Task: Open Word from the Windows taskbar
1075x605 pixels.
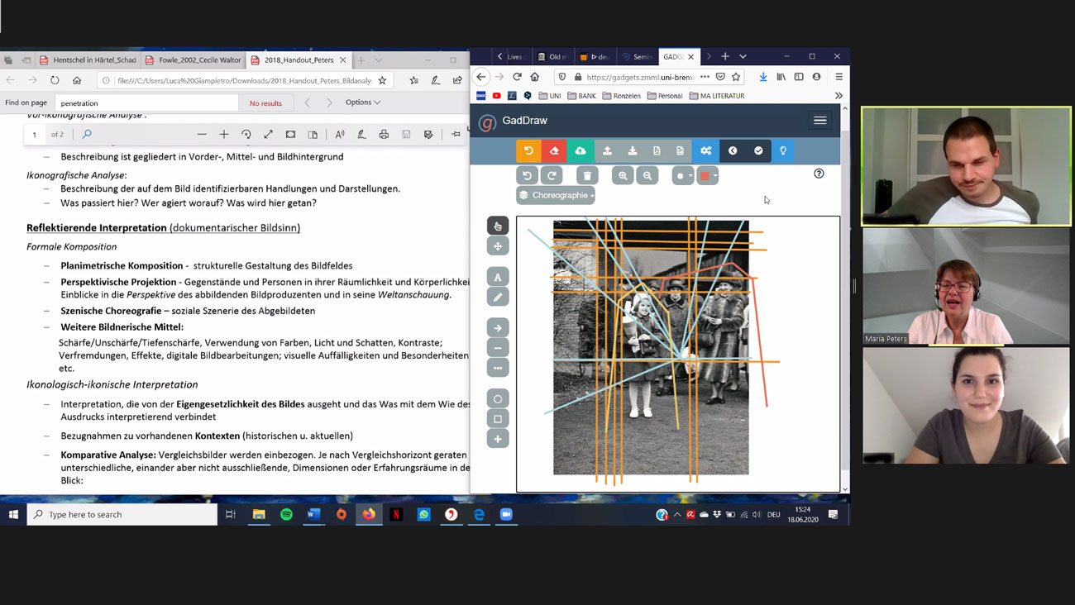Action: pos(313,514)
